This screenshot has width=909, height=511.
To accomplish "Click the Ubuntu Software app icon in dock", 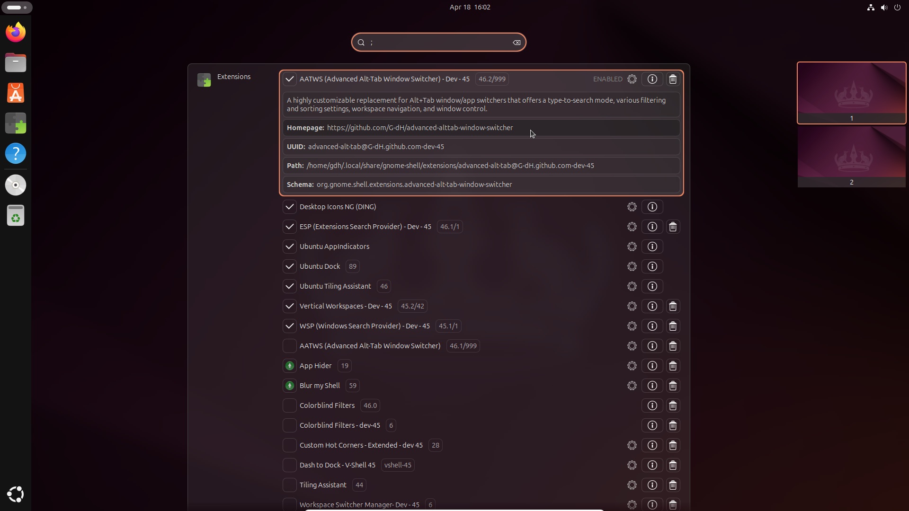I will click(16, 92).
